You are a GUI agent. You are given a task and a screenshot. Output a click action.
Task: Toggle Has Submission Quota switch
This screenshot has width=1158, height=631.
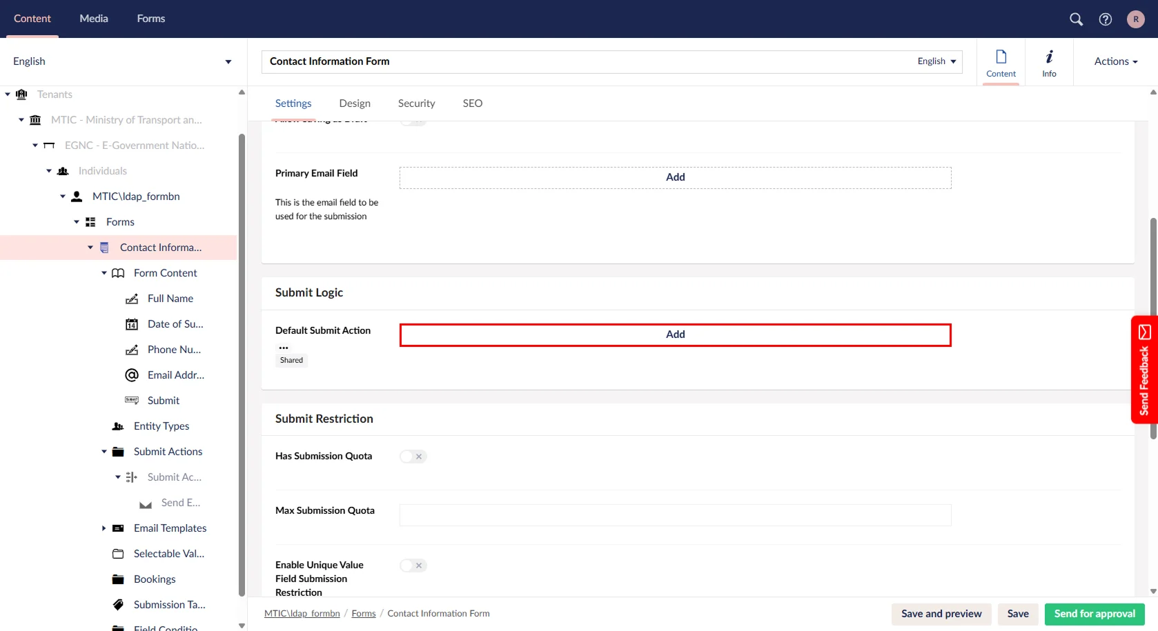pyautogui.click(x=413, y=457)
